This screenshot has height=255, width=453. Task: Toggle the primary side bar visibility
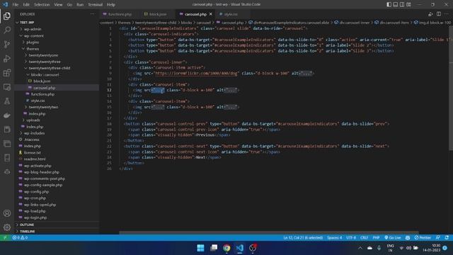pyautogui.click(x=389, y=4)
